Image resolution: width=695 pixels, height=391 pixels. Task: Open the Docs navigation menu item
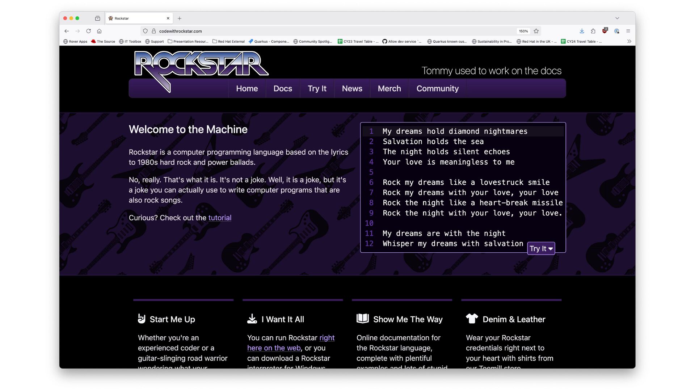coord(282,89)
